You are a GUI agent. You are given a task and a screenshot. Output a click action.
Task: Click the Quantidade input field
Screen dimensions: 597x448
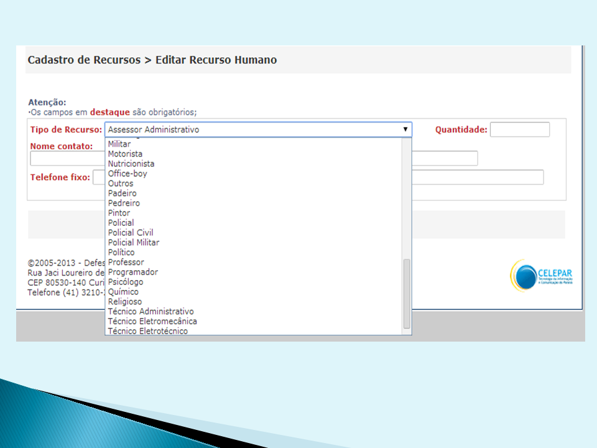pos(519,129)
